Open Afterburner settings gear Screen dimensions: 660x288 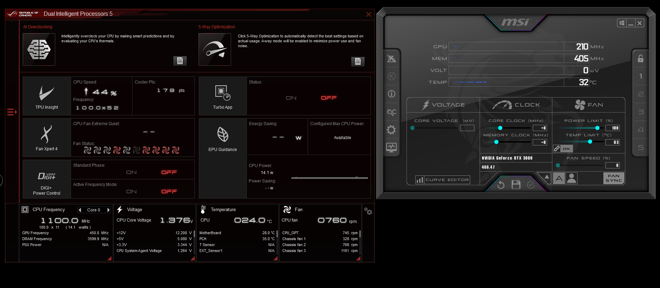pos(392,130)
